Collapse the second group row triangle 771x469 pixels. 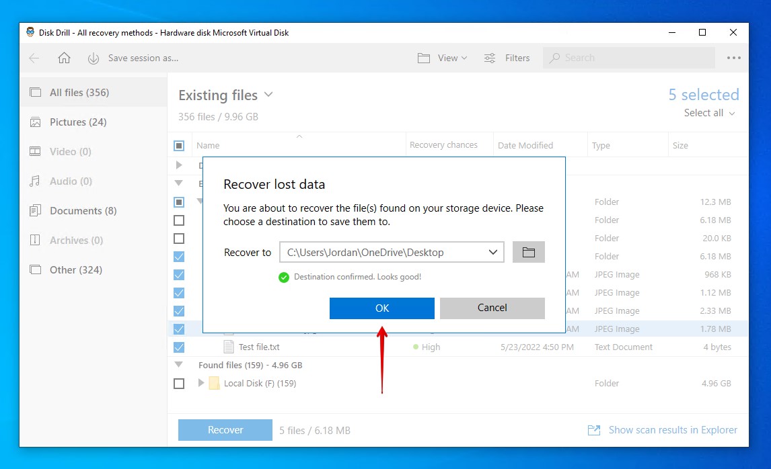tap(179, 183)
